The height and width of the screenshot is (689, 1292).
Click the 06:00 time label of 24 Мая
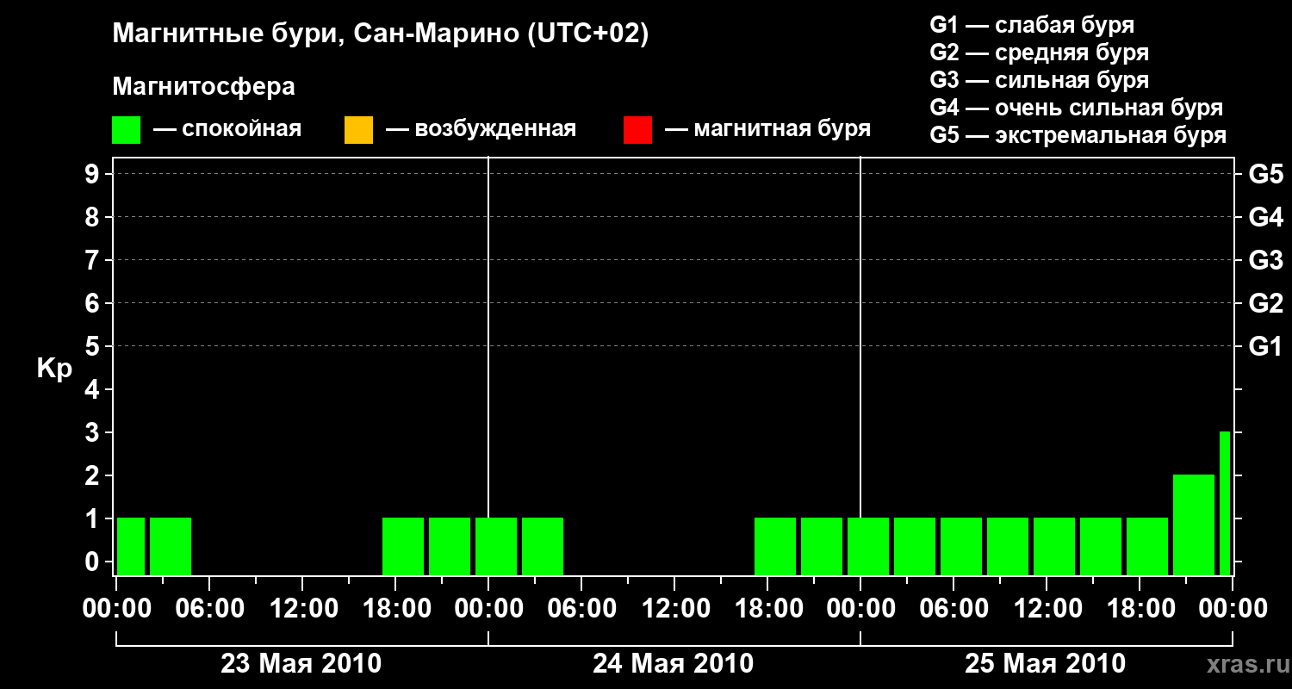click(581, 609)
